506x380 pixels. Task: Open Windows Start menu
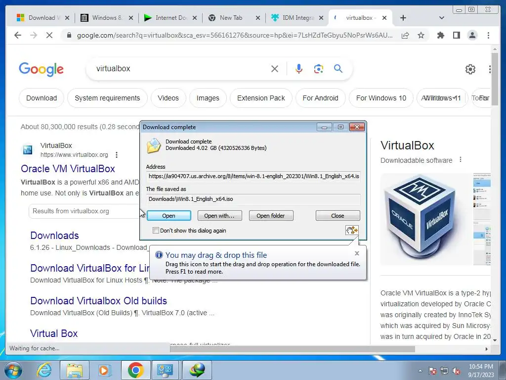[13, 370]
